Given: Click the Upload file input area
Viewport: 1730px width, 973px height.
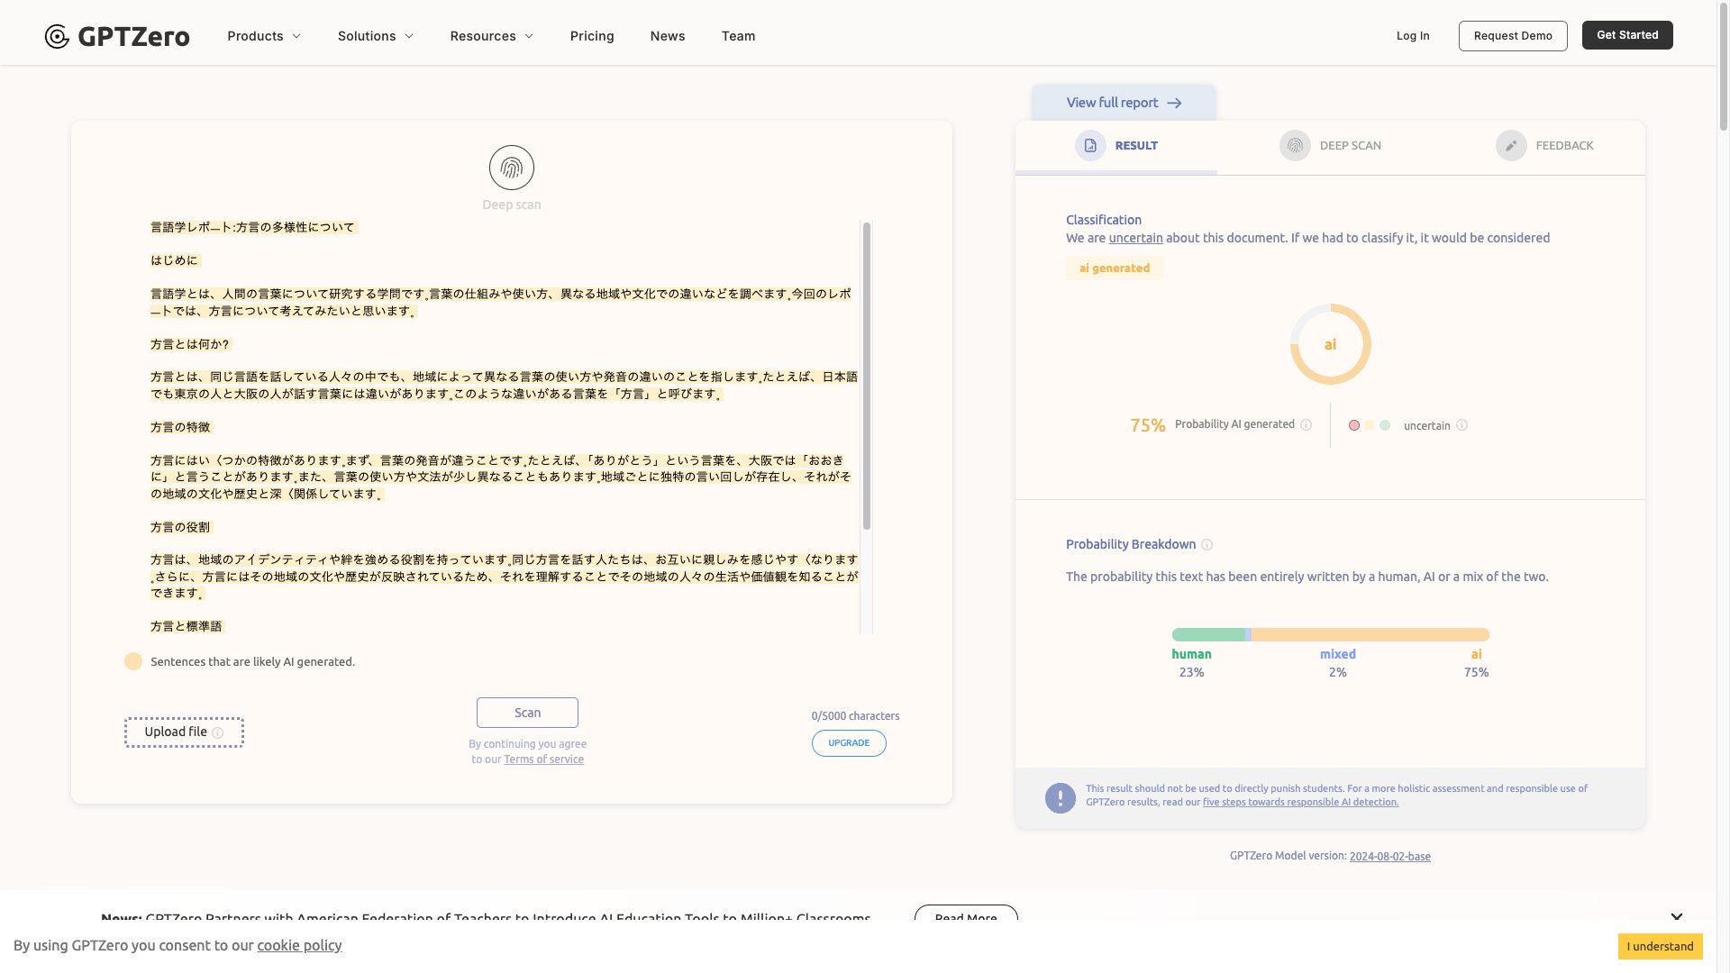Looking at the screenshot, I should point(184,732).
